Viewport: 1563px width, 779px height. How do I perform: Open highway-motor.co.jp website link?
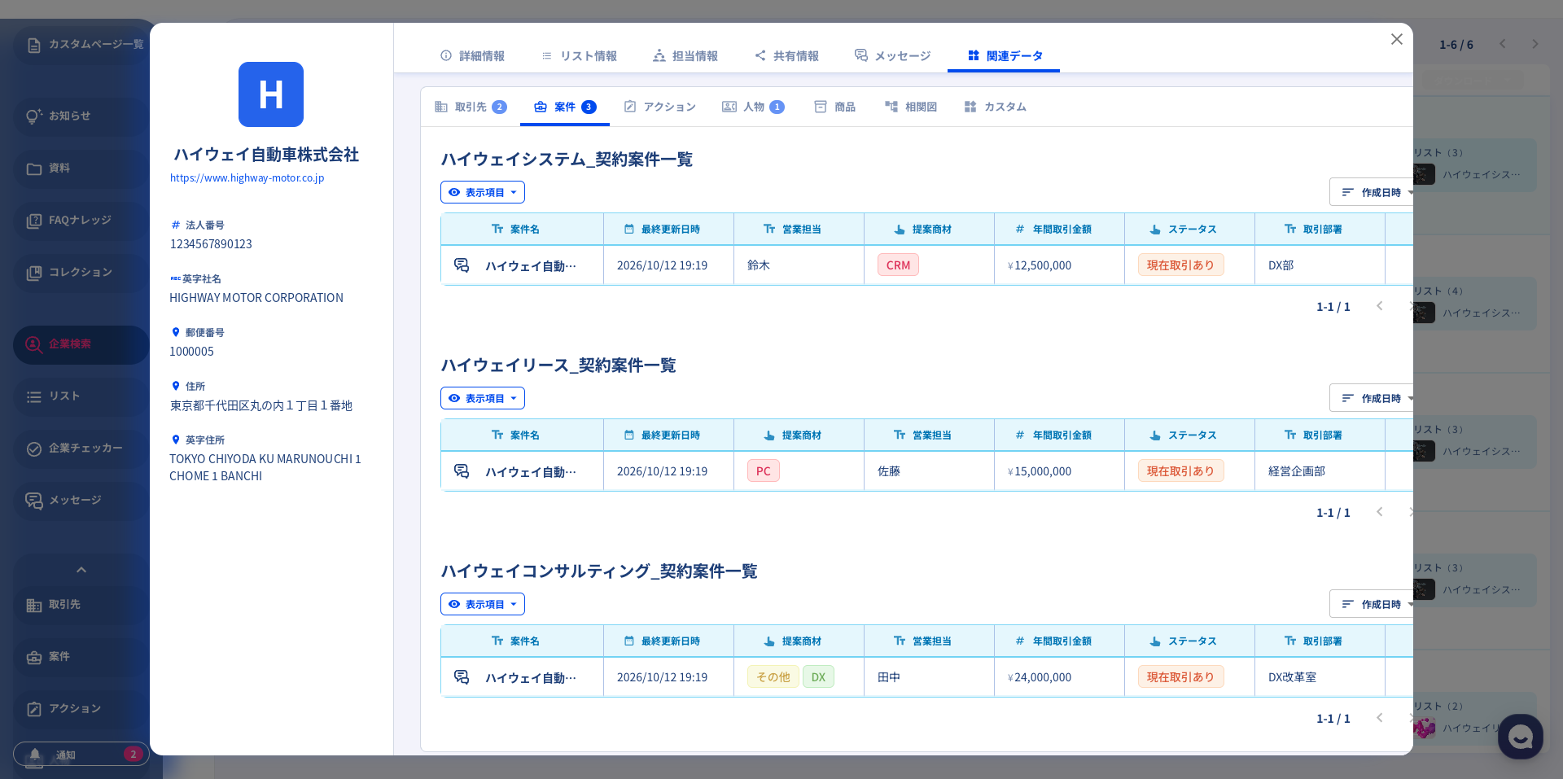(x=247, y=178)
